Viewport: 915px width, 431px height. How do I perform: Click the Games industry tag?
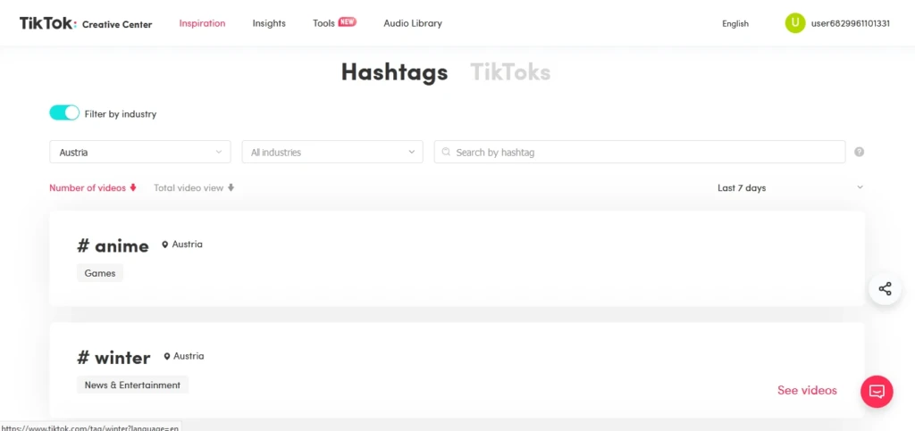click(100, 273)
